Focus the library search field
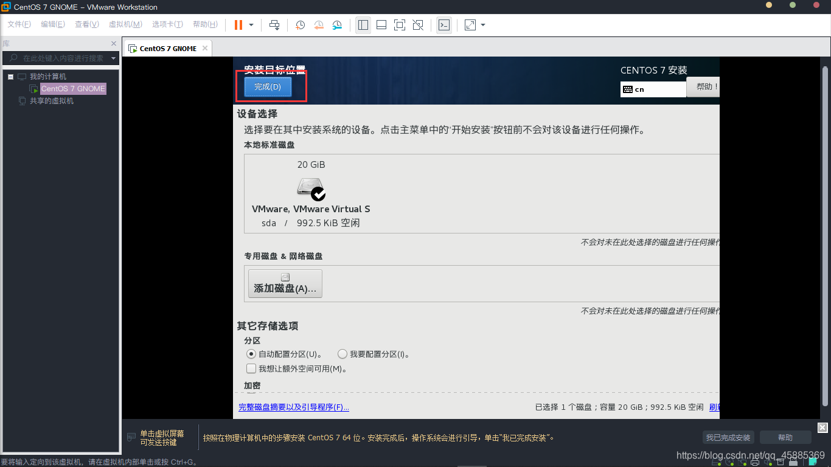 (60, 58)
